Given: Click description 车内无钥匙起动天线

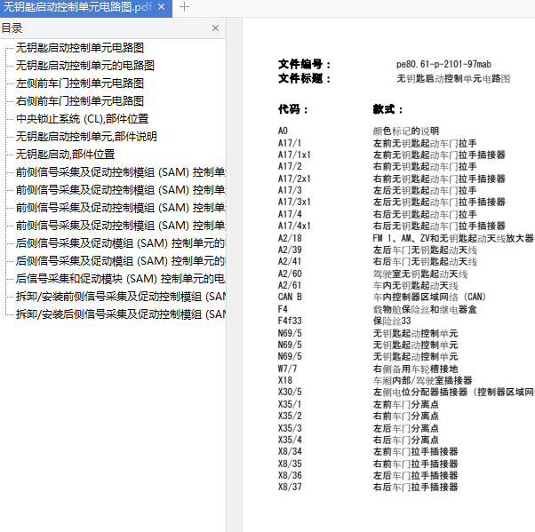Looking at the screenshot, I should [x=415, y=285].
